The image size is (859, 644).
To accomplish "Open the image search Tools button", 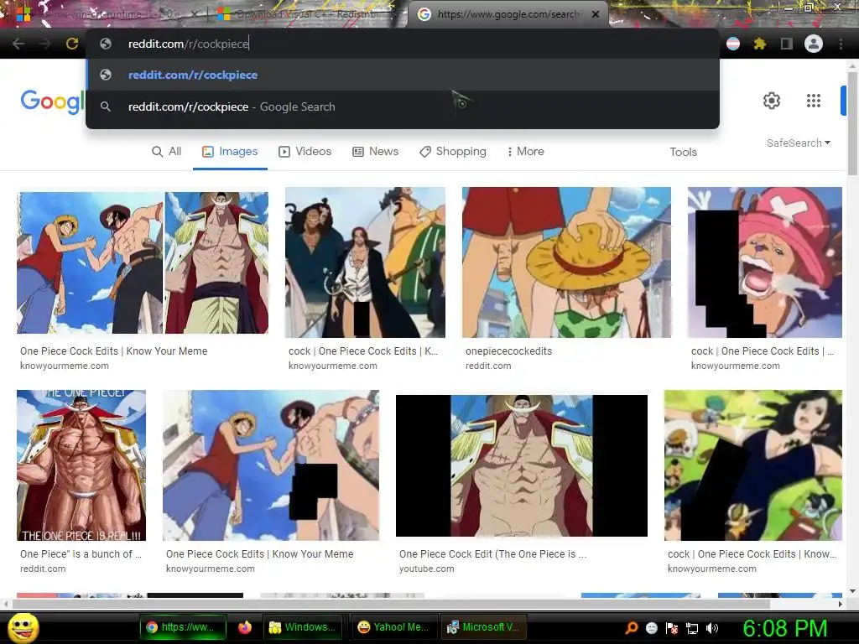I will click(x=683, y=153).
